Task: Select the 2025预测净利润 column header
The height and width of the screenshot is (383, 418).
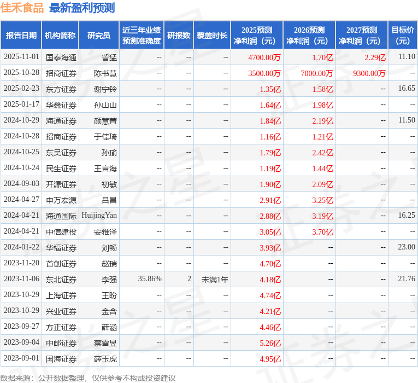Action: tap(257, 36)
